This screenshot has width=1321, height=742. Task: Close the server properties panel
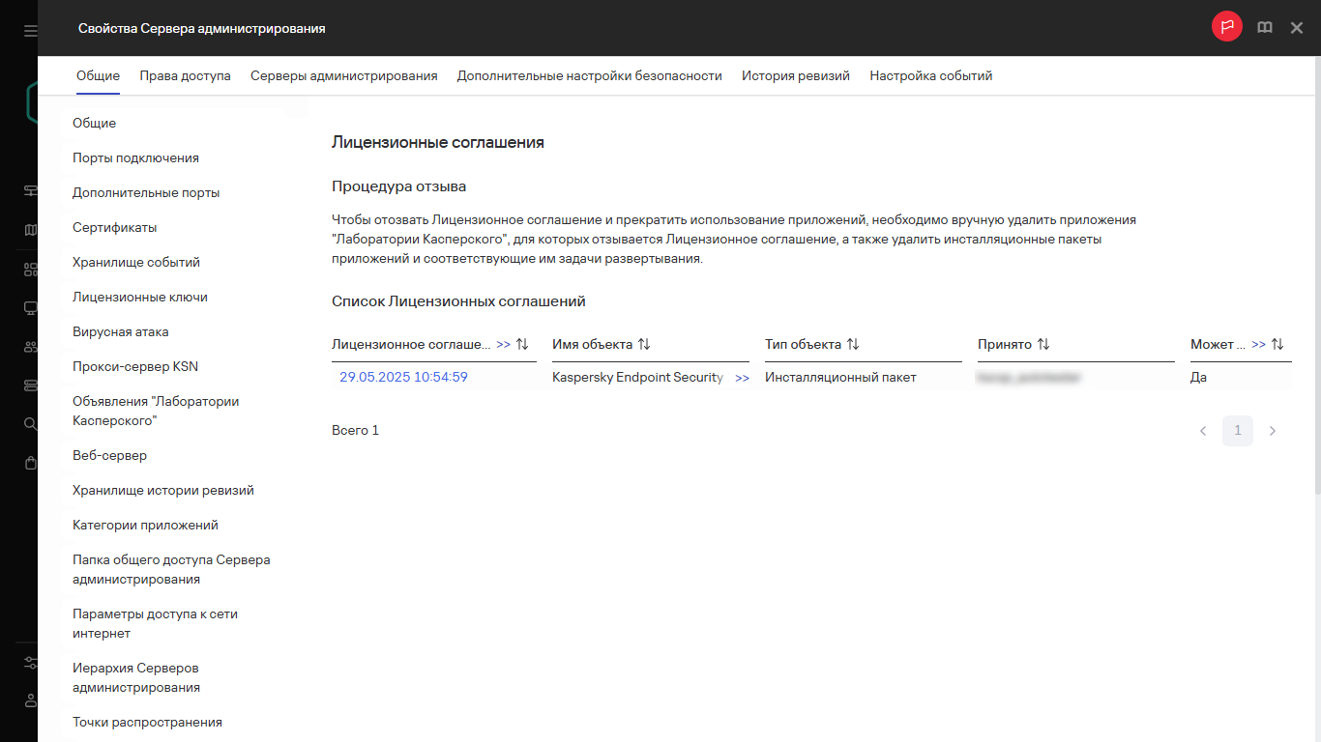(x=1297, y=28)
